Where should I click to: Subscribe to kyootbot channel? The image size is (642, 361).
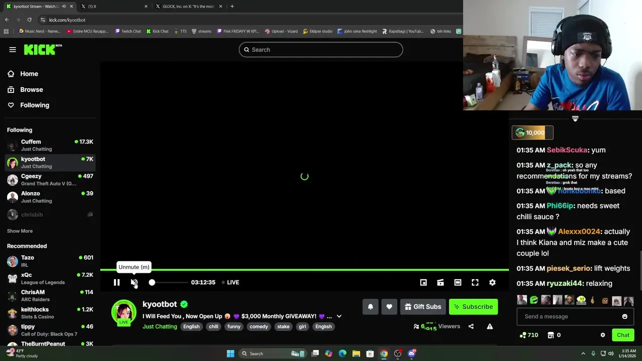[473, 307]
